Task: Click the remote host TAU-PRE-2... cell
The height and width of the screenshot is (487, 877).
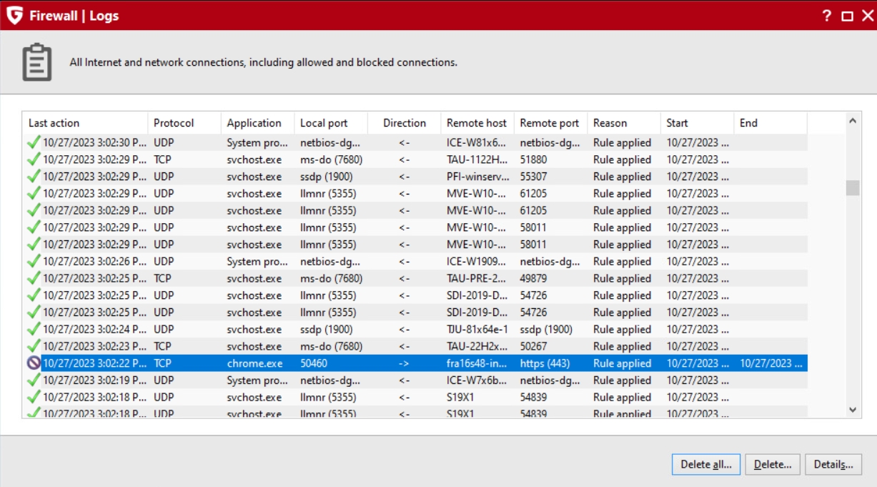Action: pyautogui.click(x=477, y=278)
